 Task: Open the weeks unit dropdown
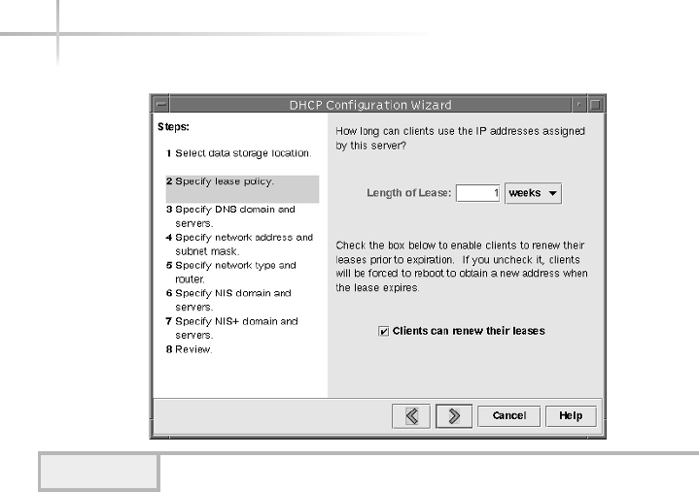[533, 193]
